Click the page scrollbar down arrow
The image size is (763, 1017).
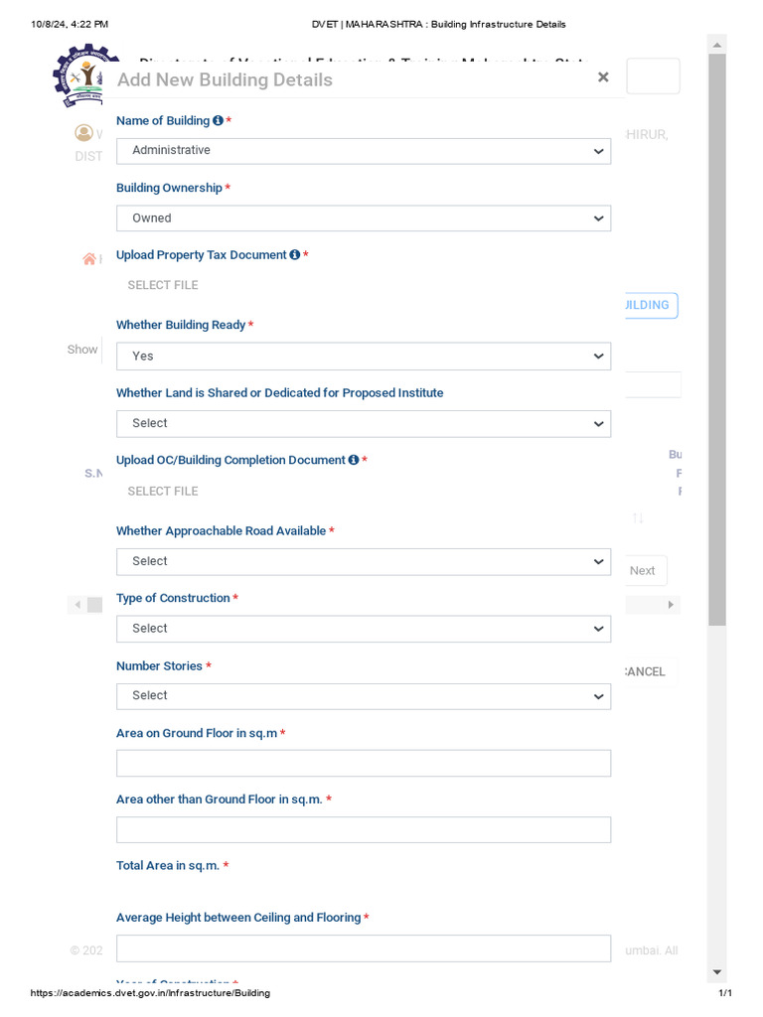click(717, 971)
